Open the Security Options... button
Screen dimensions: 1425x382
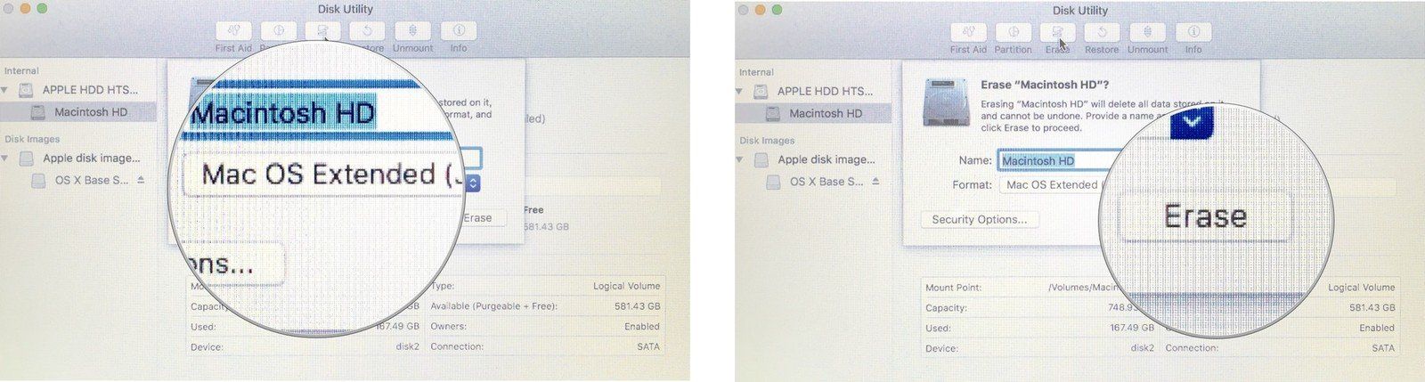click(x=979, y=219)
